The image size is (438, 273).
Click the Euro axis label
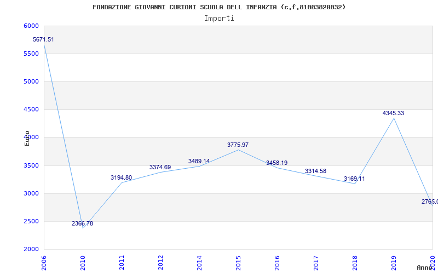coord(27,139)
